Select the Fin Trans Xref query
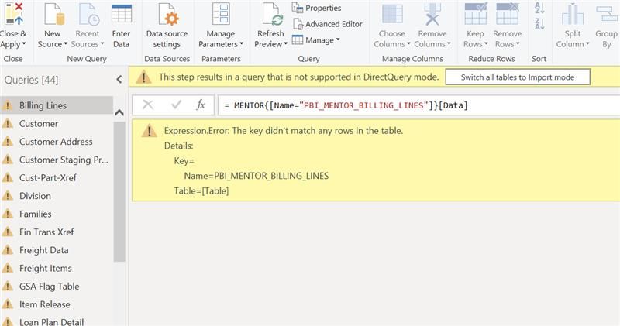Image resolution: width=620 pixels, height=326 pixels. (57, 232)
